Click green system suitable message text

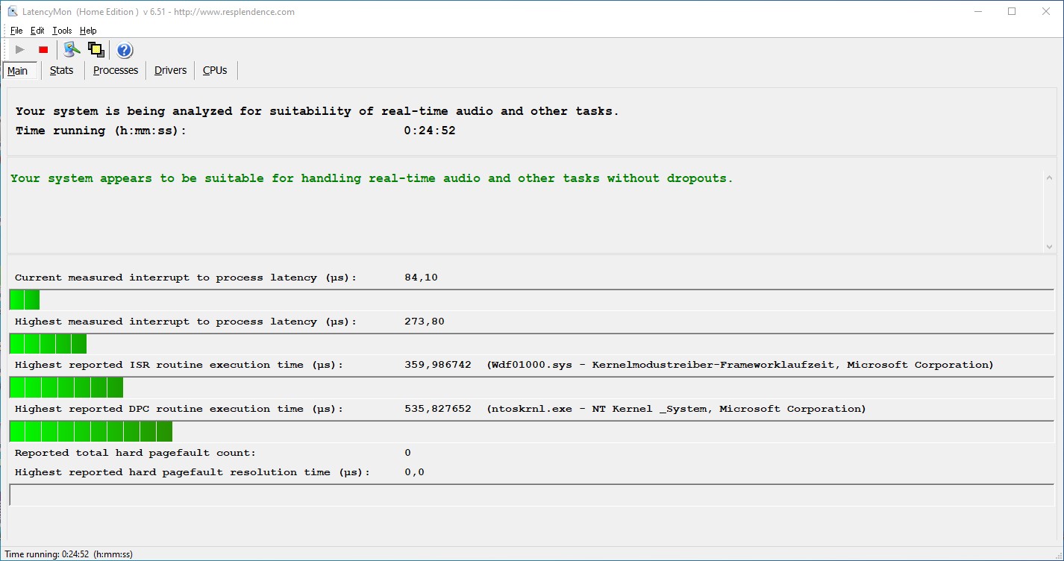pos(372,178)
